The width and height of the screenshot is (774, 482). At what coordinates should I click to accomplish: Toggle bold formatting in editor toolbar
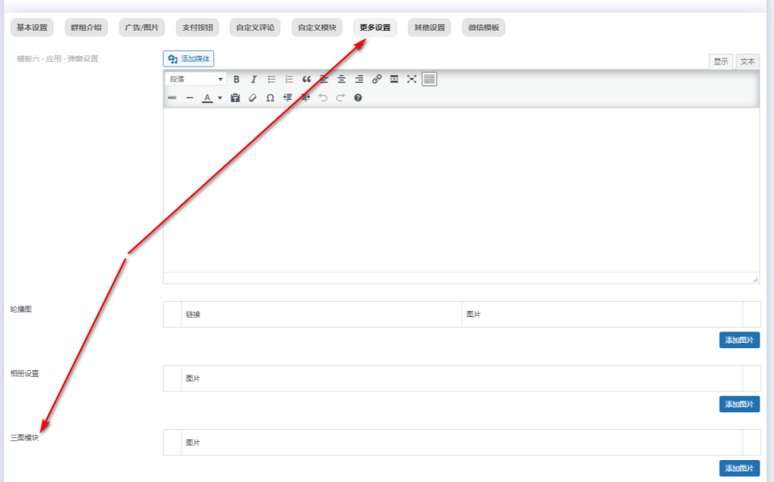237,79
